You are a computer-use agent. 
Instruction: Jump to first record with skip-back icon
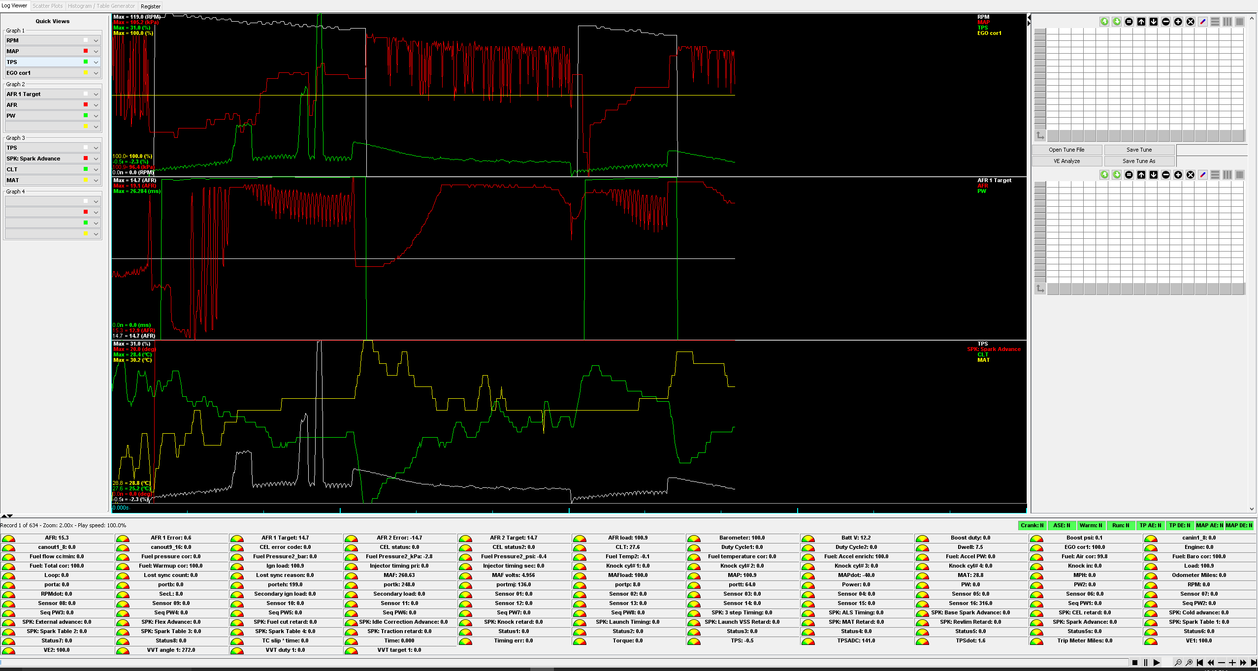[x=1200, y=663]
